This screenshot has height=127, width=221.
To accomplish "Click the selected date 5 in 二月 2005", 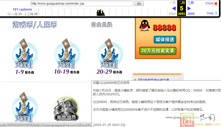I will tap(182, 8).
